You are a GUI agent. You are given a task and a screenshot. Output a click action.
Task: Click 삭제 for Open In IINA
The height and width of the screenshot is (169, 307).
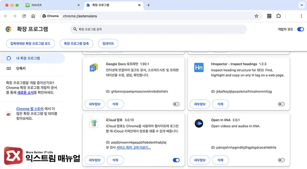pos(220,160)
